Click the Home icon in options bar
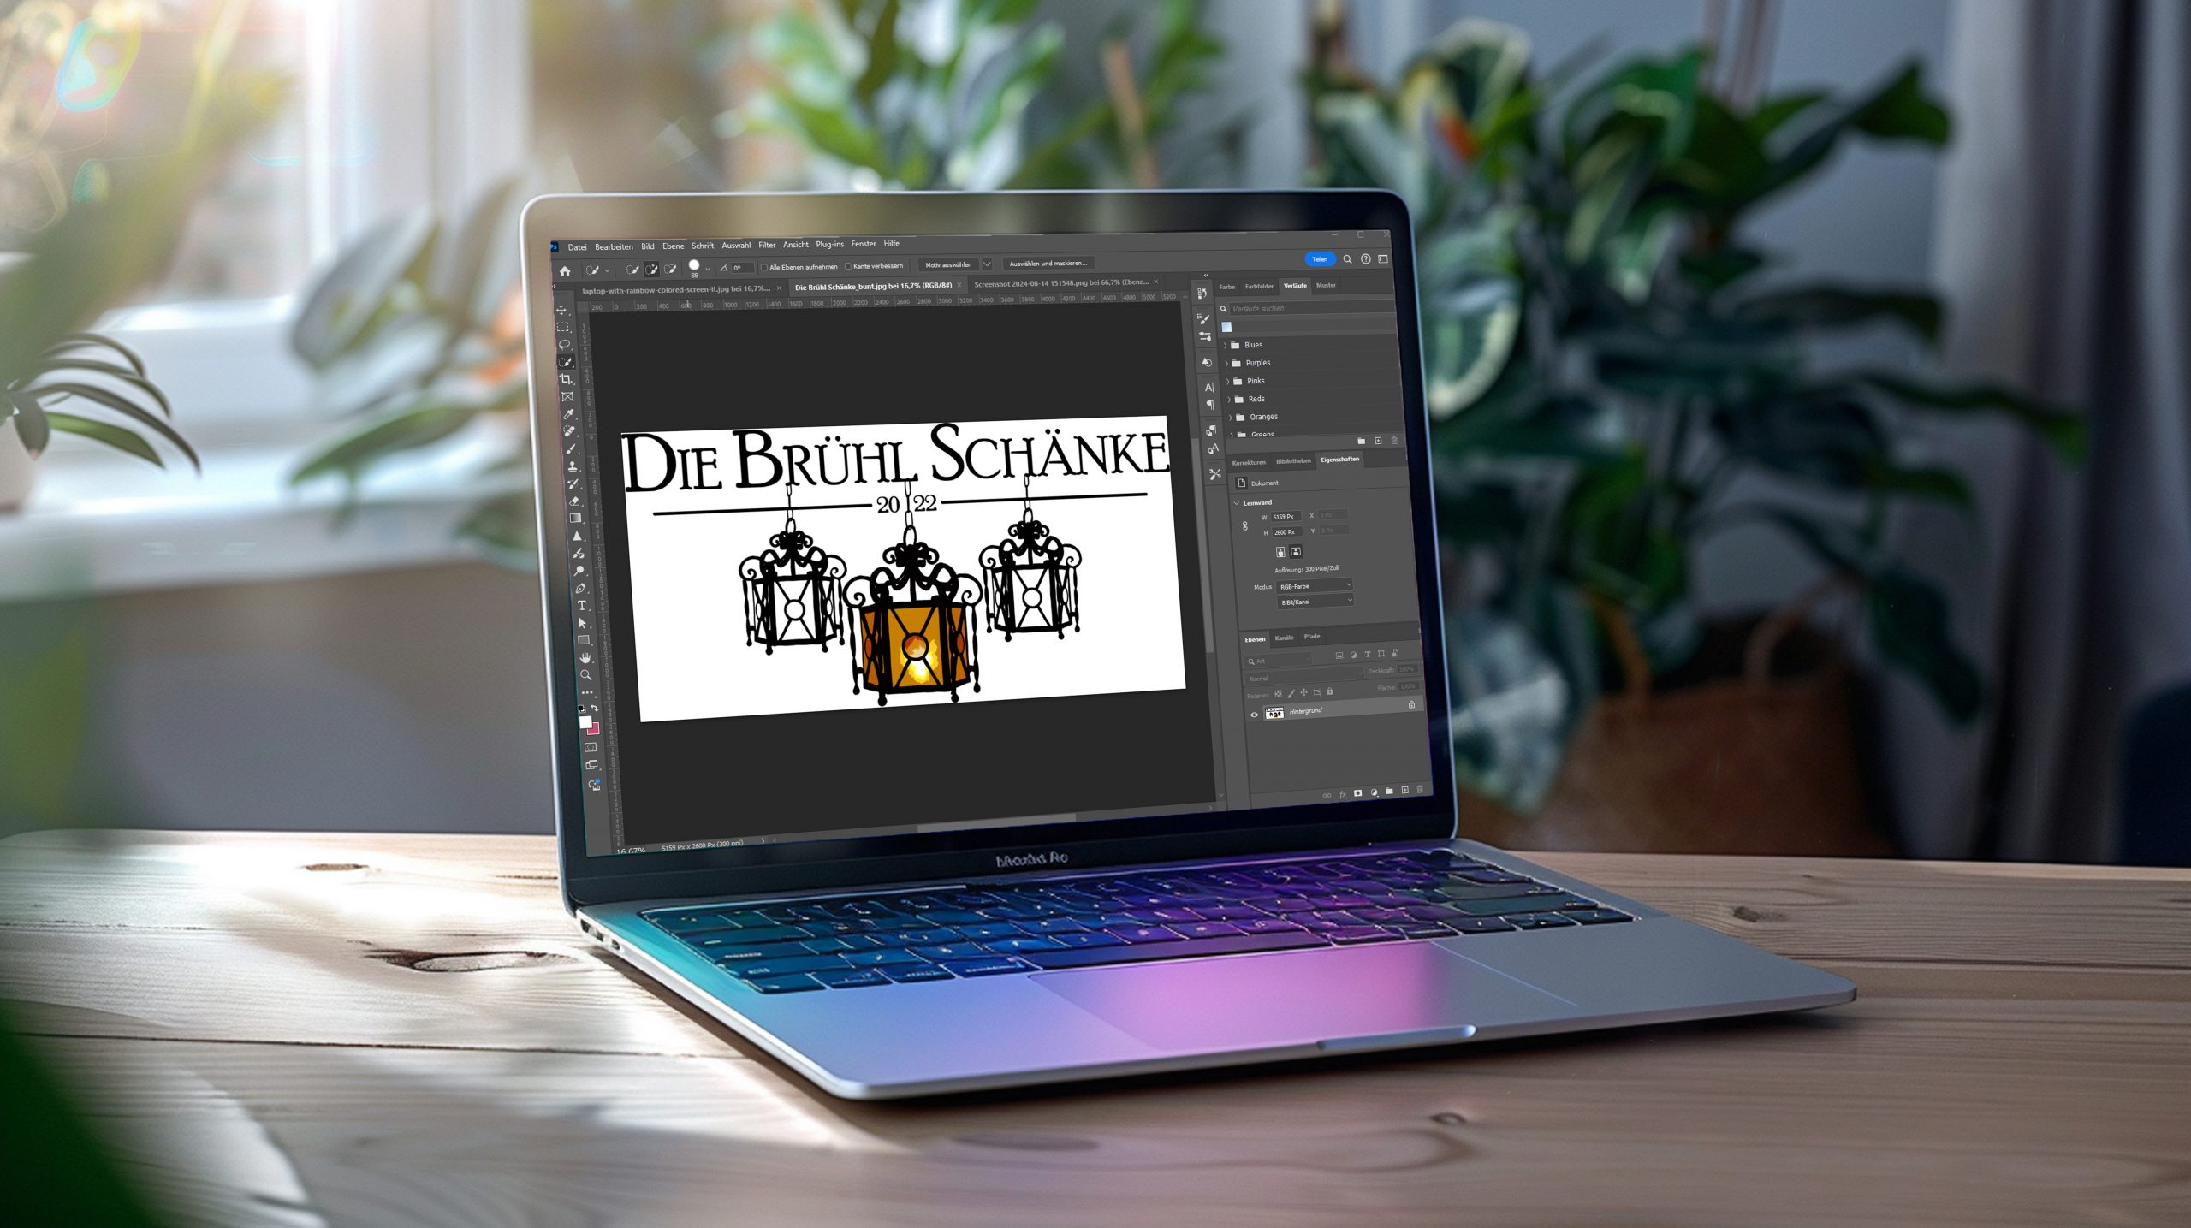The image size is (2191, 1228). click(x=565, y=271)
